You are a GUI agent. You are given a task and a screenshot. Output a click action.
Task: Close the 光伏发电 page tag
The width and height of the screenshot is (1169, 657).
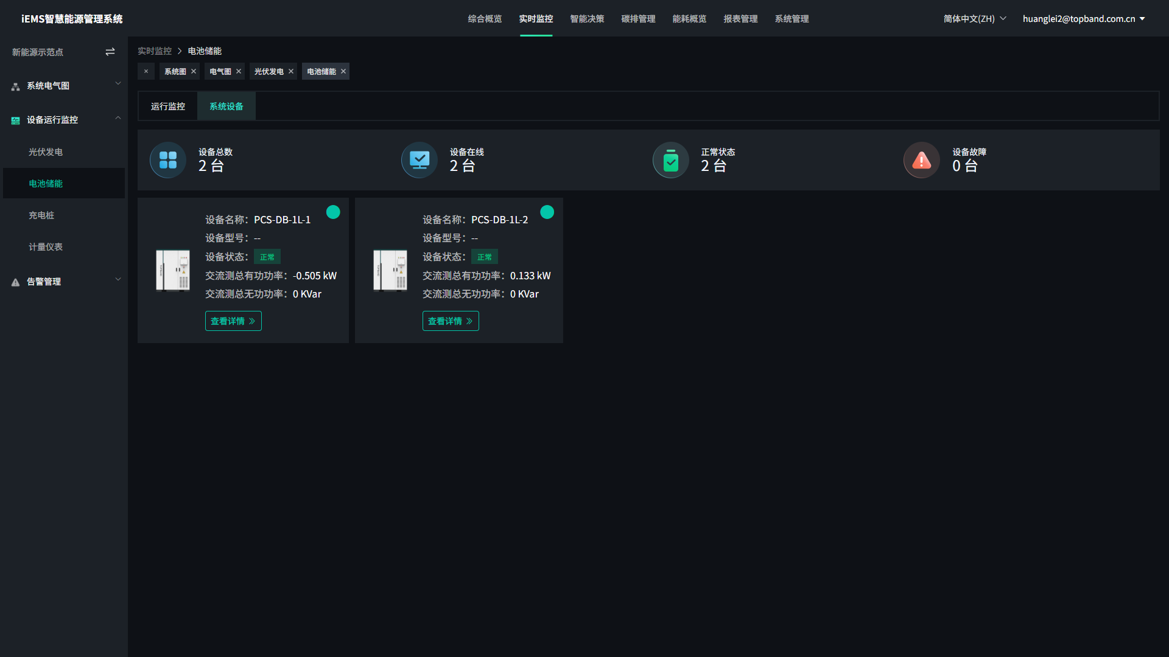tap(291, 72)
